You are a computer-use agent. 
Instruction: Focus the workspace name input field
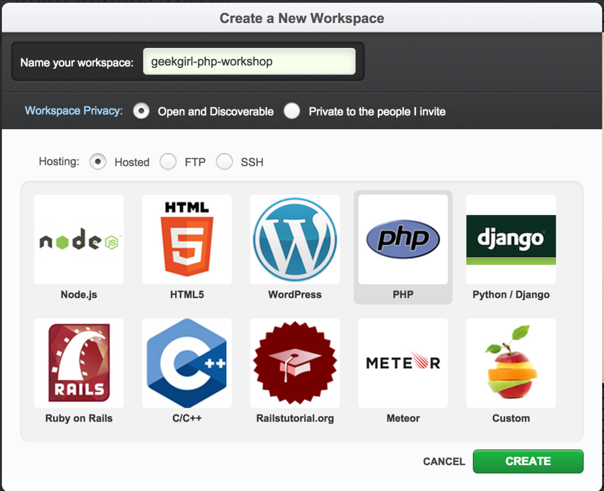click(x=249, y=62)
